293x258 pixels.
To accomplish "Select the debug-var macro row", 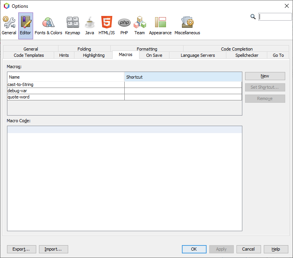I will tap(65, 91).
